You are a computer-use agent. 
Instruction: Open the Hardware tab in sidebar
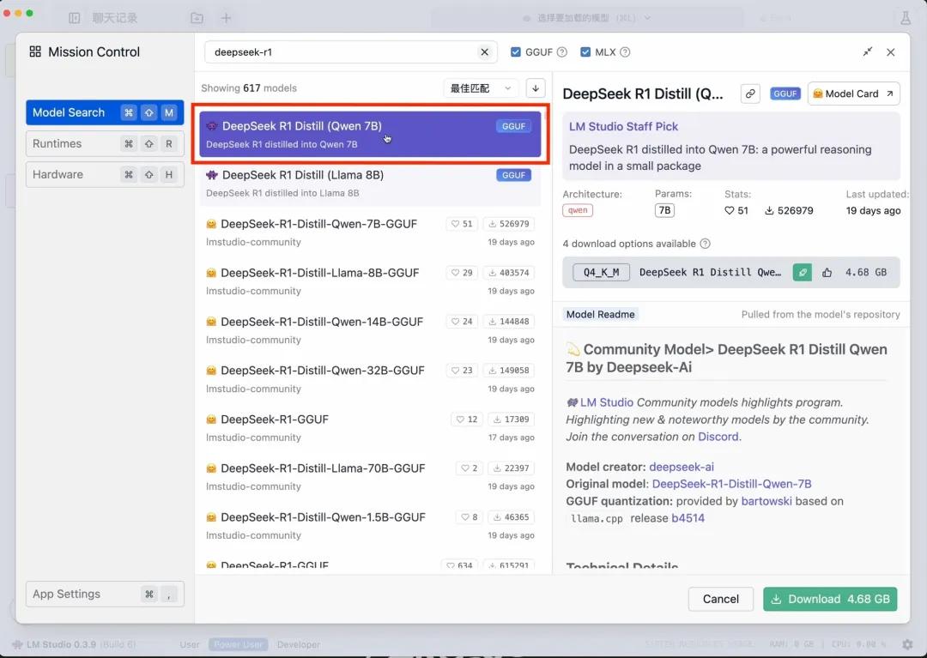click(105, 174)
